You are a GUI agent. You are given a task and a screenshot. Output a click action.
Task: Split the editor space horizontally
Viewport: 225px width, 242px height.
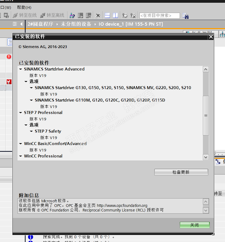click(107, 15)
